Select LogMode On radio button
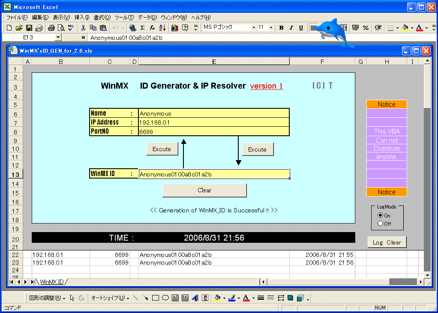 tap(380, 215)
